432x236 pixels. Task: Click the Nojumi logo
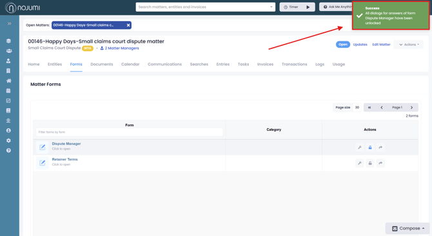[23, 8]
